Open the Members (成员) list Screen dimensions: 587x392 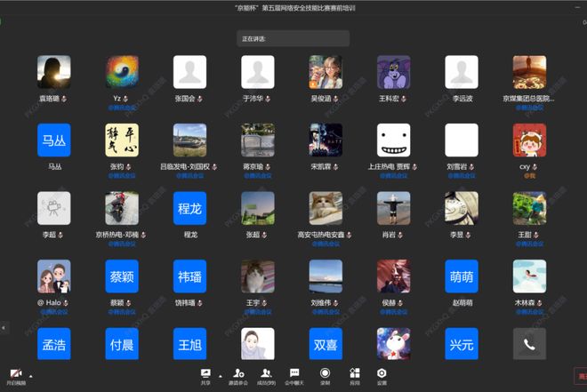pos(266,374)
